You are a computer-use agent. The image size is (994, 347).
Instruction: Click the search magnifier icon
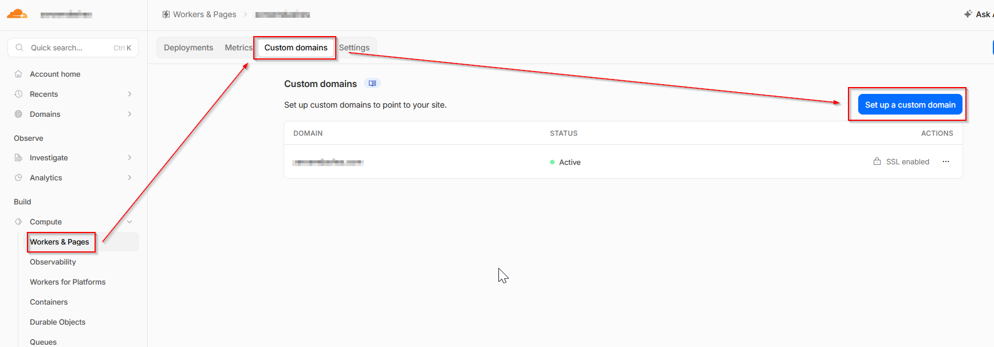click(x=19, y=48)
